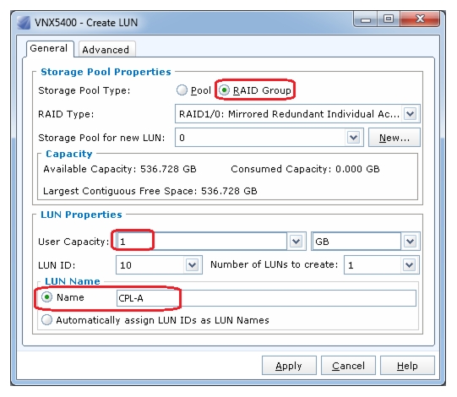Image resolution: width=457 pixels, height=397 pixels.
Task: Select the Pool storage type radio
Action: click(182, 90)
